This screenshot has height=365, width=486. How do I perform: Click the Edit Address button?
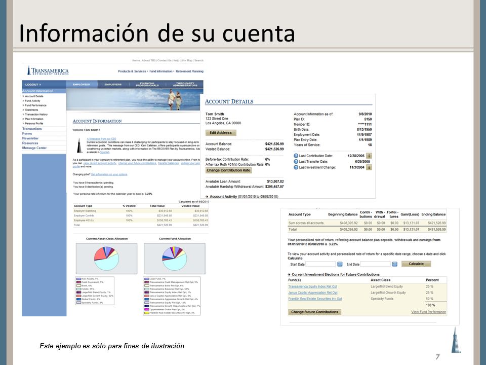click(x=221, y=133)
